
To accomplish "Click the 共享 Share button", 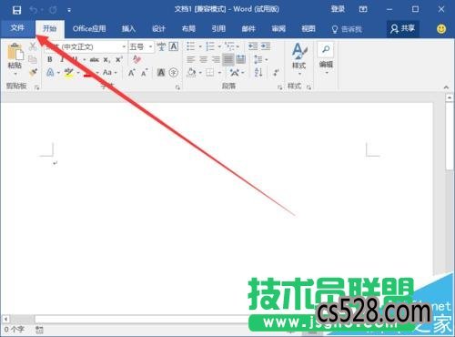I will pos(403,29).
